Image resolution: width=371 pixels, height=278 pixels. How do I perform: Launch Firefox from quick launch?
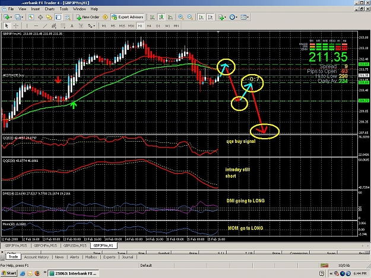(37, 273)
